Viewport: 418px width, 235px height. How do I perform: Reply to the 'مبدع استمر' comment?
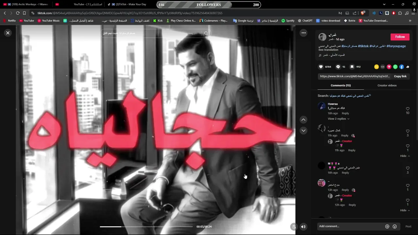tap(345, 190)
